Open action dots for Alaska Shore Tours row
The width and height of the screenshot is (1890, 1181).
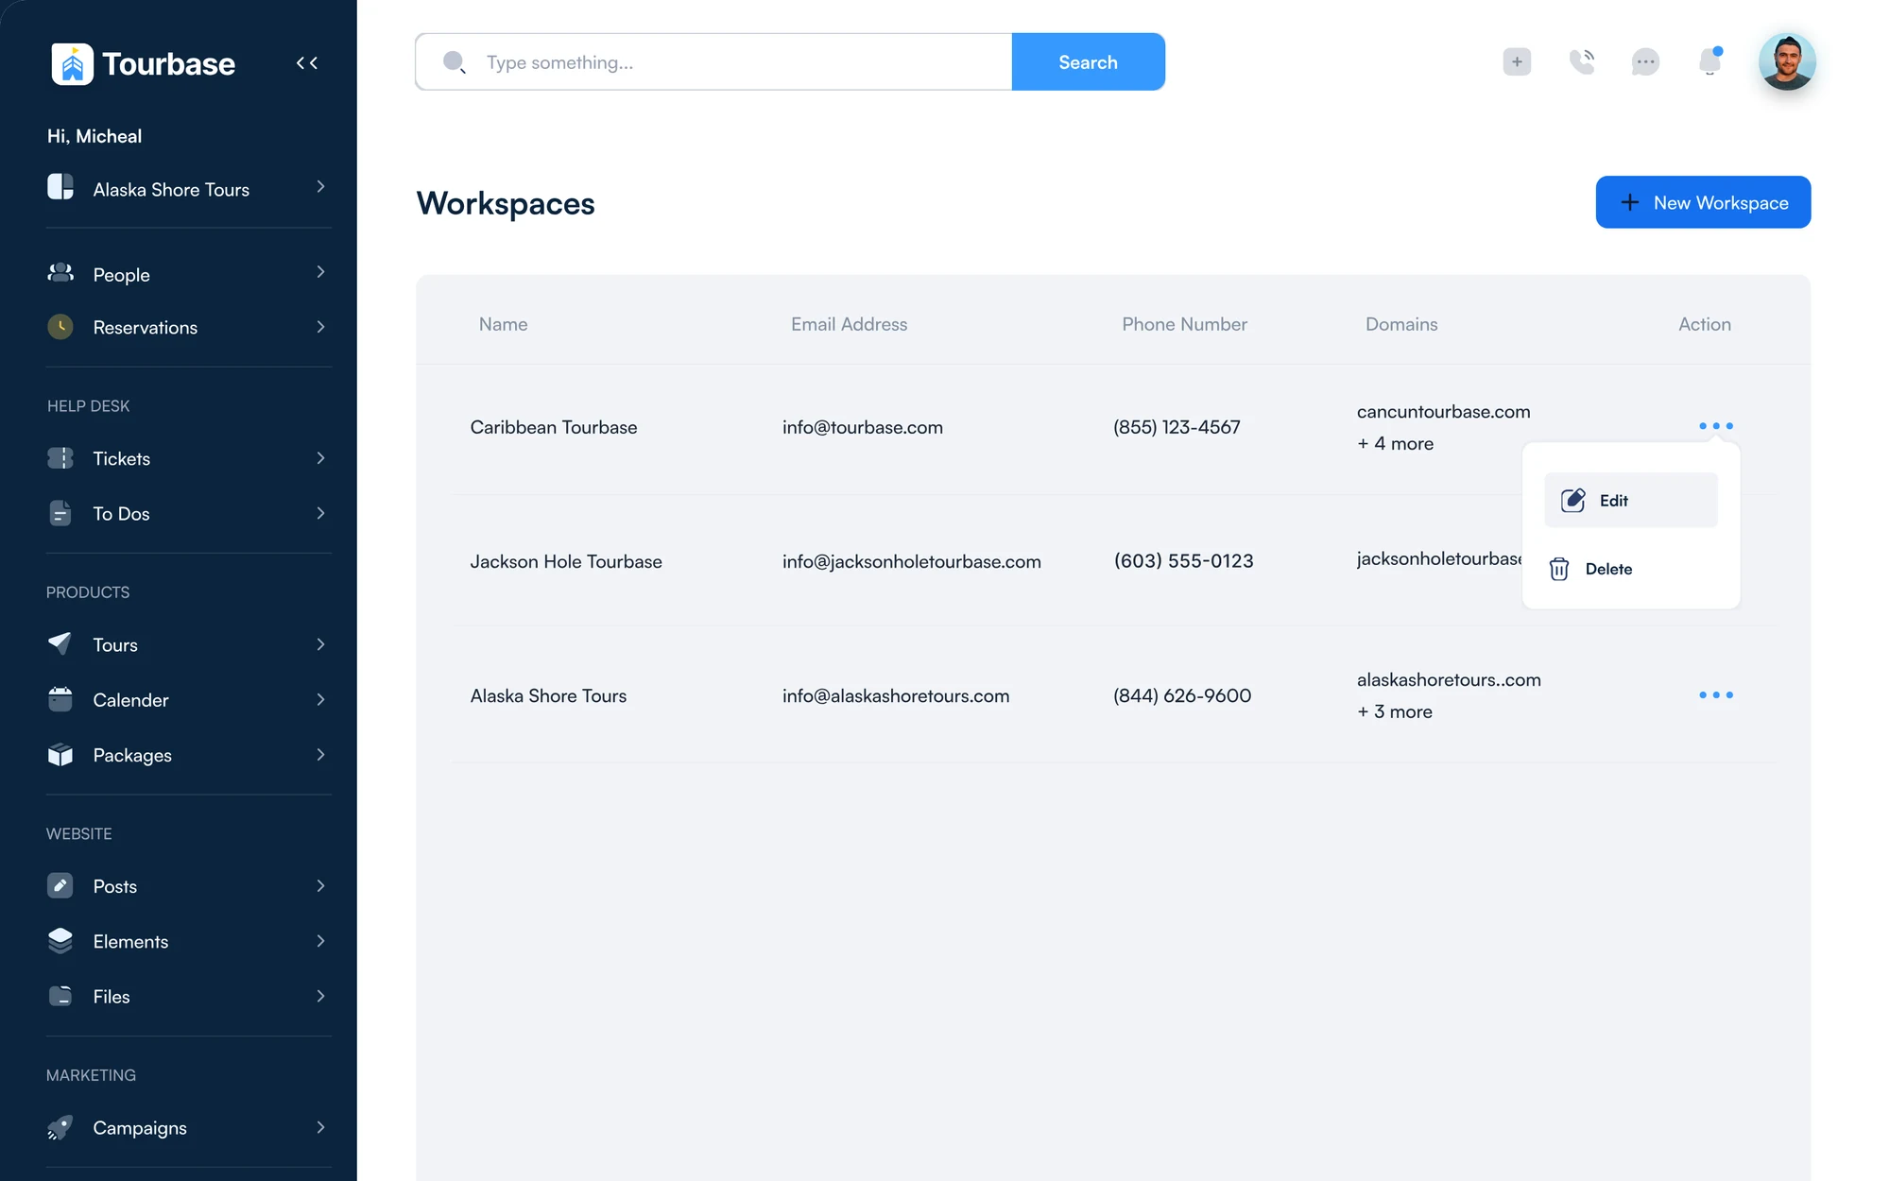point(1716,695)
